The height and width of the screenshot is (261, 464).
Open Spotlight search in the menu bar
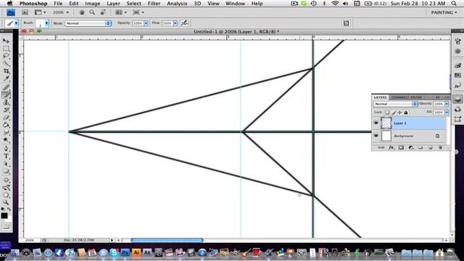pyautogui.click(x=454, y=4)
